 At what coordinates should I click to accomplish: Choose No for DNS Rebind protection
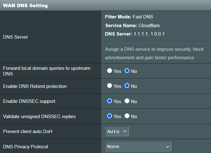pos(127,86)
